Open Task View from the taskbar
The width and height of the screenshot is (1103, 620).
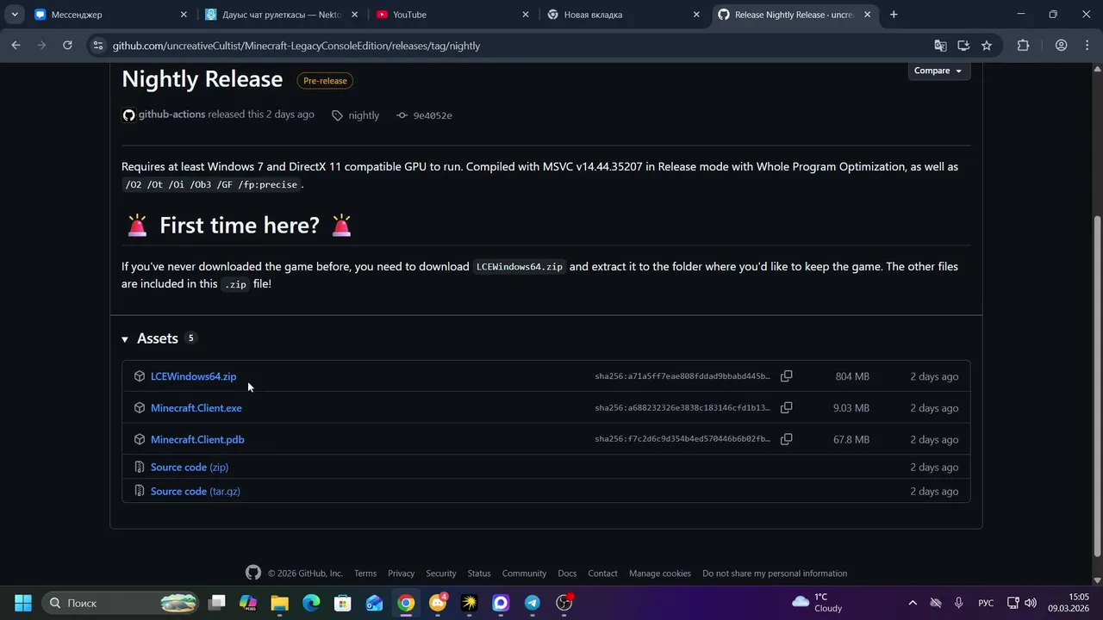(x=216, y=603)
